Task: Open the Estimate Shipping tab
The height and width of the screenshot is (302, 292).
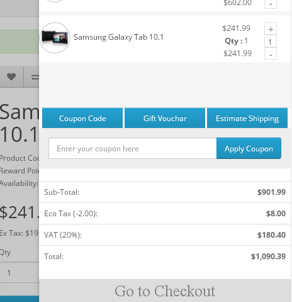Action: pyautogui.click(x=247, y=118)
